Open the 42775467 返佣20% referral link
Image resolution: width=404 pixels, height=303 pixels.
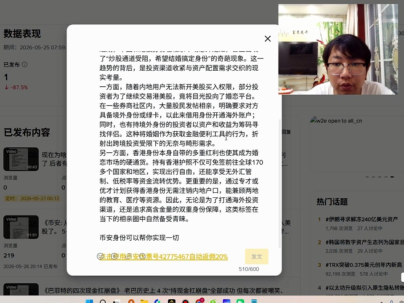tap(164, 257)
